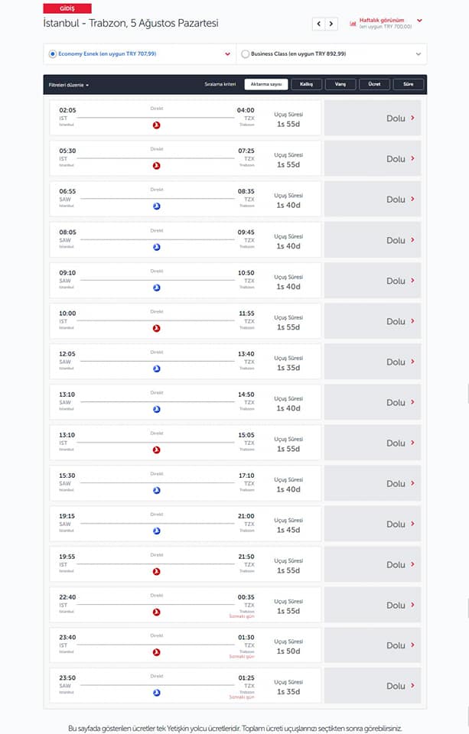Click the weekly view chart icon
This screenshot has width=469, height=734.
tap(353, 24)
